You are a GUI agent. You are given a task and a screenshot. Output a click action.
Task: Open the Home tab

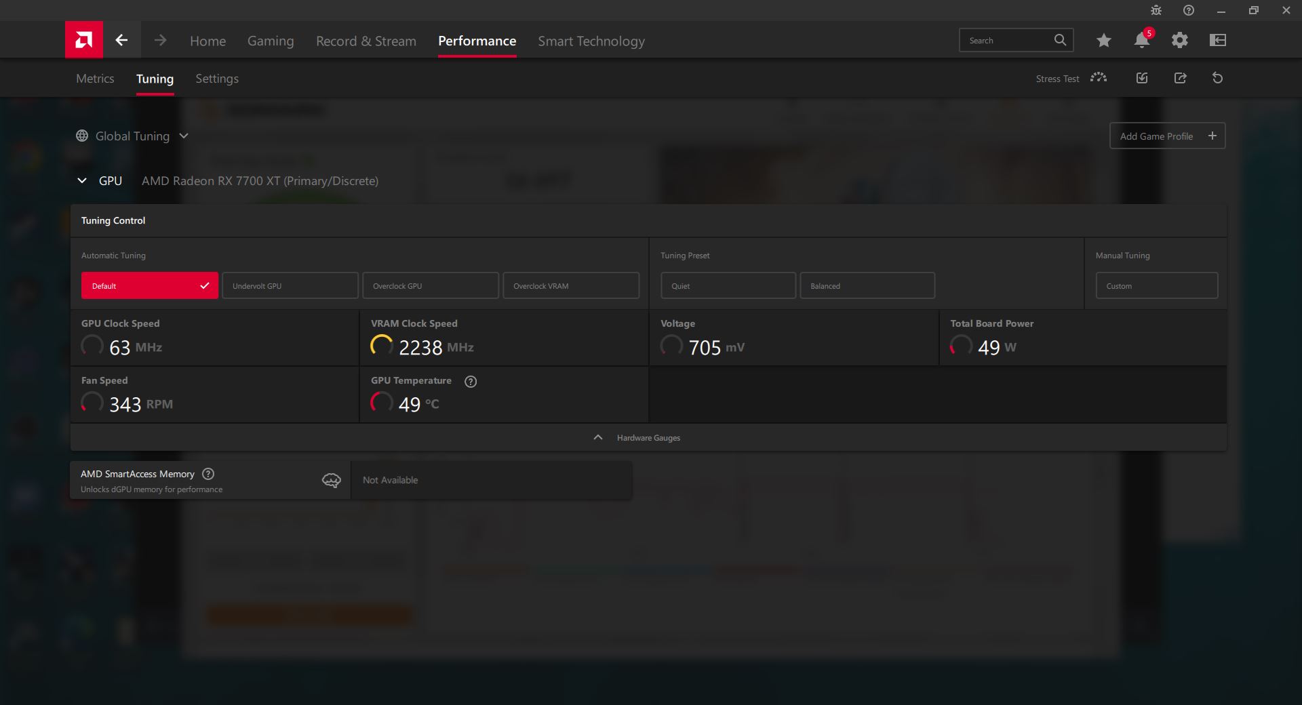(208, 41)
